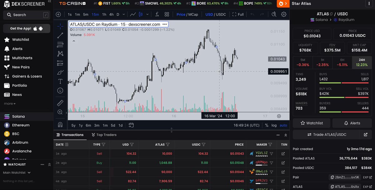Collapse the indicator legend chevron

coord(74,41)
